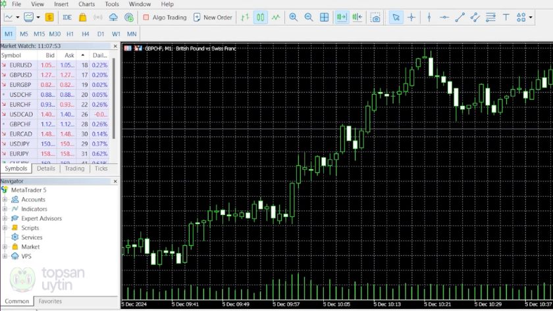The width and height of the screenshot is (553, 311).
Task: Click the New Order button
Action: (x=213, y=17)
